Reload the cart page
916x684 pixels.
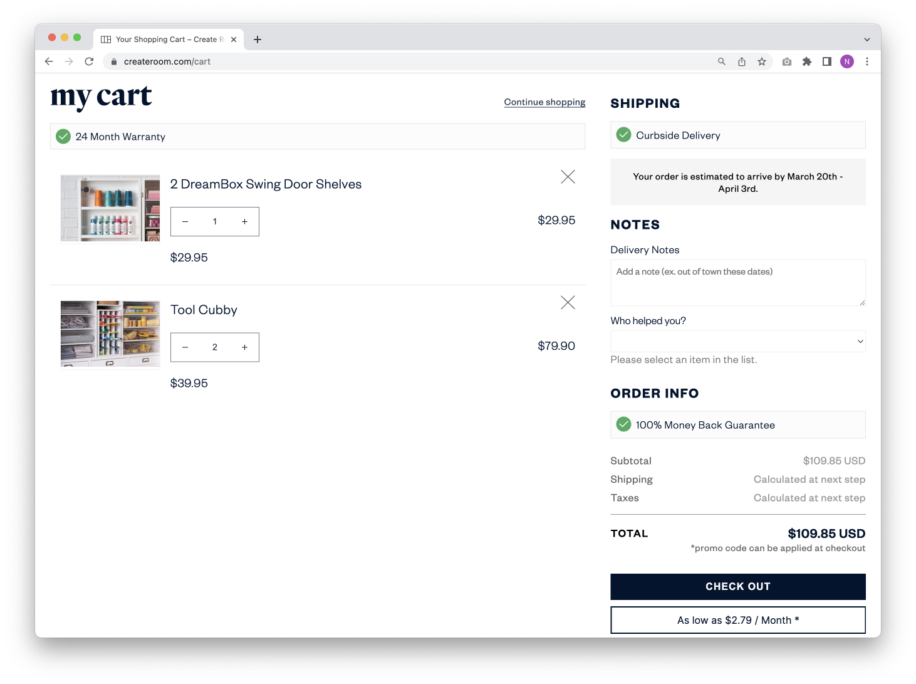coord(89,61)
